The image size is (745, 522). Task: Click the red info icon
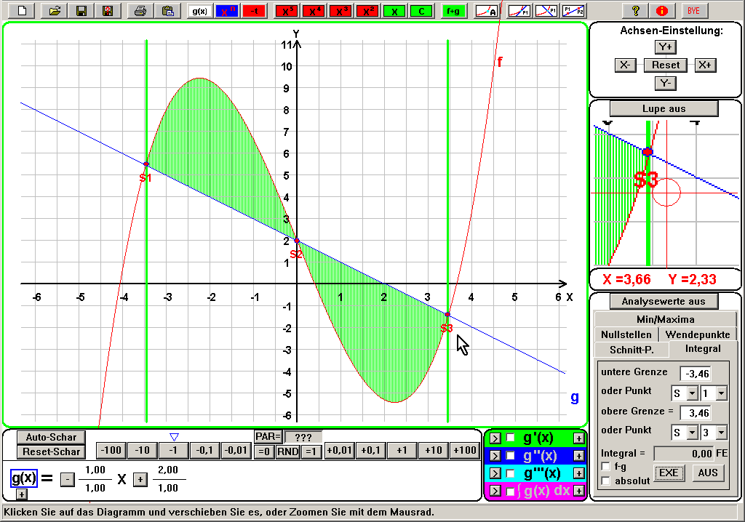coord(661,11)
